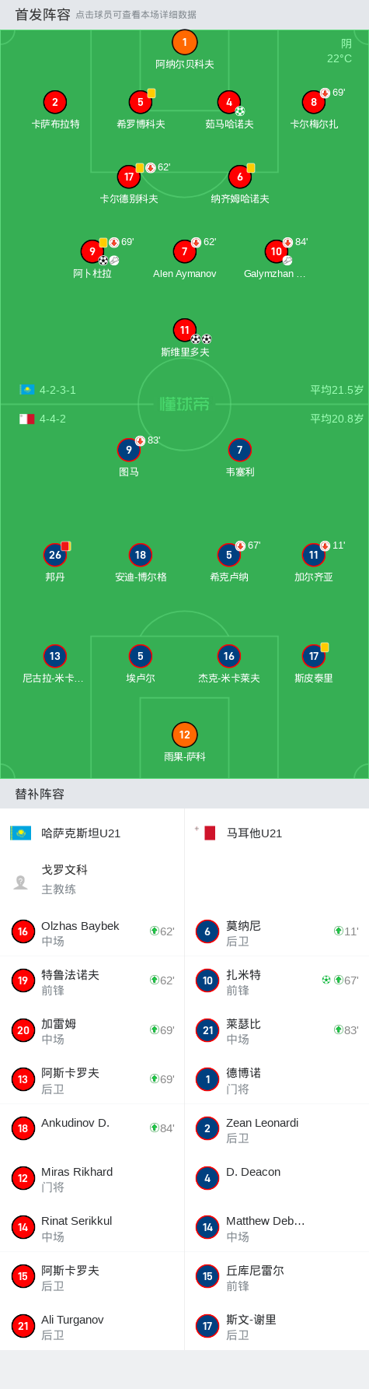Tap goalkeeper number 1 jersey icon
Screen dimensions: 369x1389
click(184, 43)
